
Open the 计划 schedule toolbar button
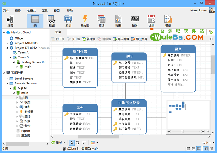click(x=151, y=21)
